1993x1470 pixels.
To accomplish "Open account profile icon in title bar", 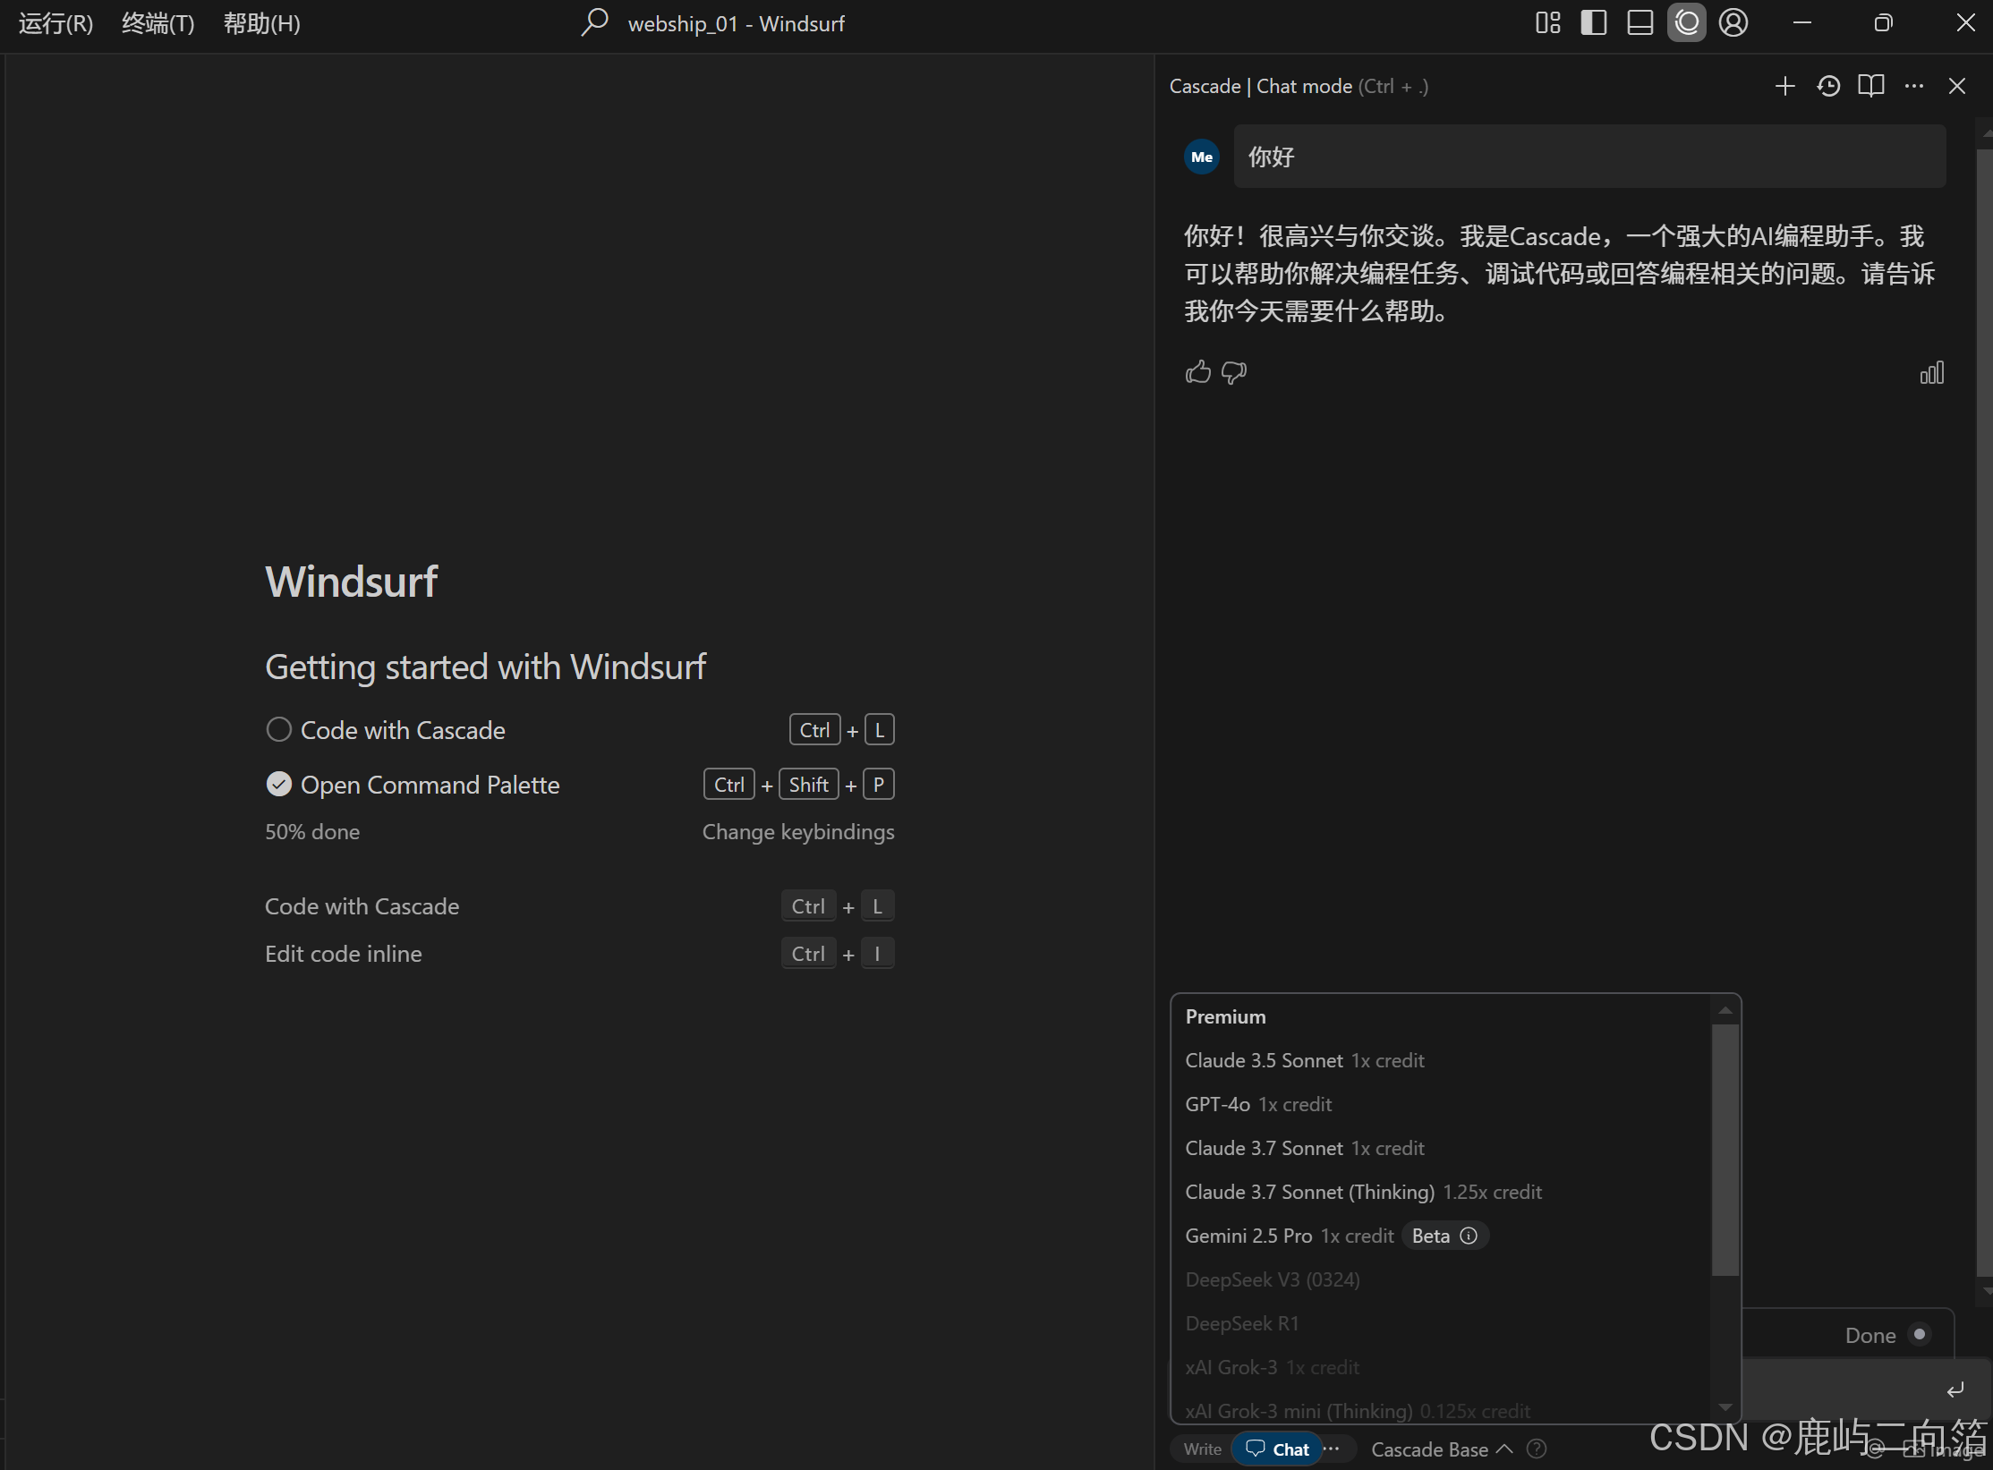I will (x=1733, y=23).
